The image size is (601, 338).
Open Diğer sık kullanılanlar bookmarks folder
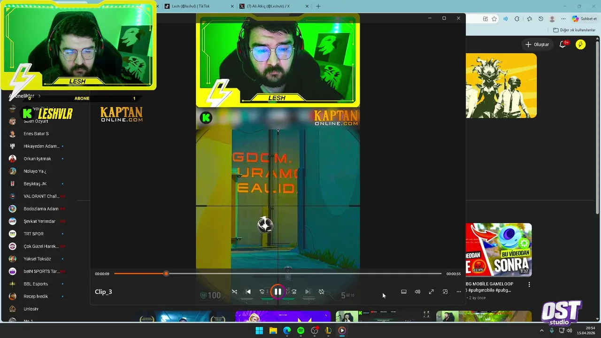click(574, 30)
